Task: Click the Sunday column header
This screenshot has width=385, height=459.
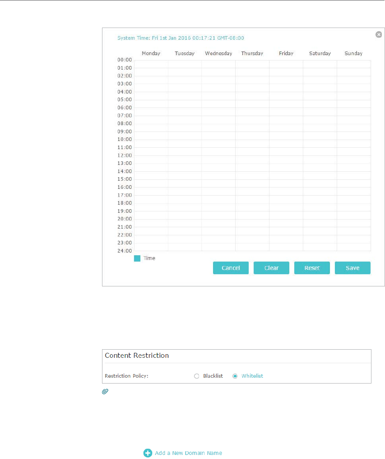Action: [x=353, y=53]
